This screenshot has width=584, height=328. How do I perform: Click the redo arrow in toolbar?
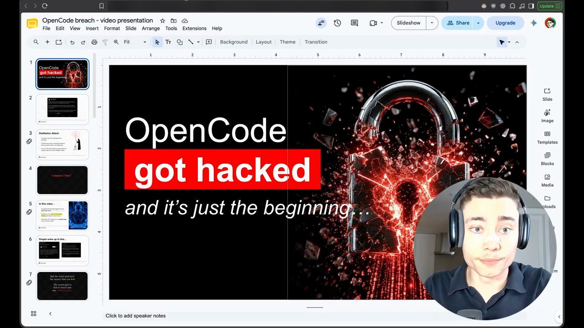(83, 42)
